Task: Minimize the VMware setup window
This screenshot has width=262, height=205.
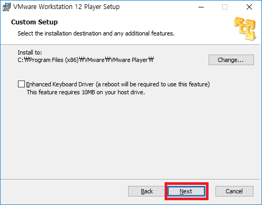Action: (201, 7)
